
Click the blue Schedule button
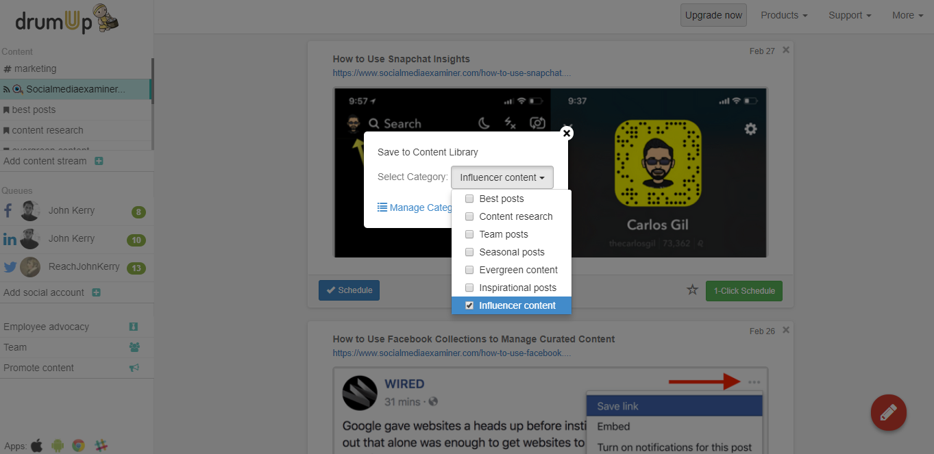(x=349, y=290)
